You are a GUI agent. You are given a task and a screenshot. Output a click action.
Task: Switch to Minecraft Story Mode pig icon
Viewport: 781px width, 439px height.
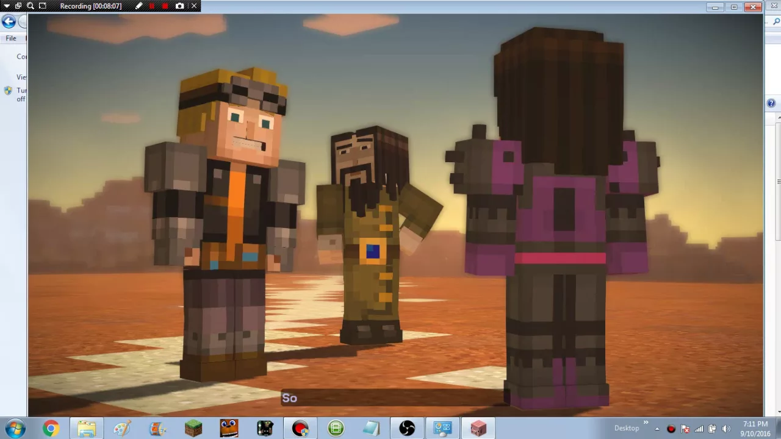[478, 429]
